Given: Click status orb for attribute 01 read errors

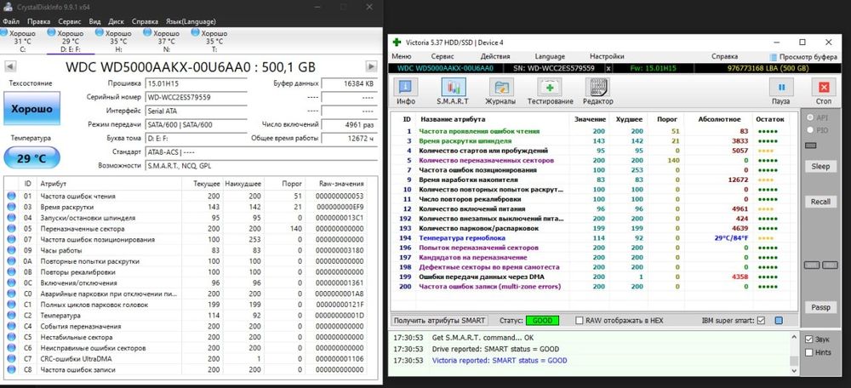Looking at the screenshot, I should [11, 196].
